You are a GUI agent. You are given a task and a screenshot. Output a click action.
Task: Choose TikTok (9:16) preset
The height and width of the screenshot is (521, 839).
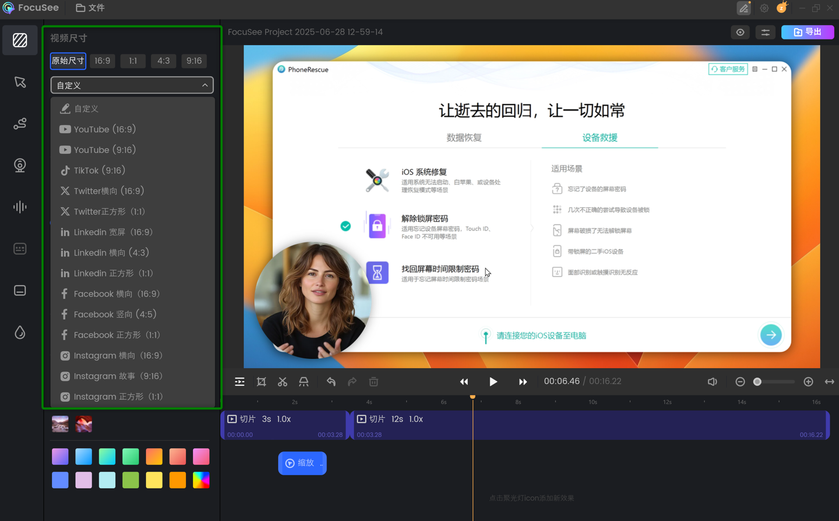tap(133, 171)
